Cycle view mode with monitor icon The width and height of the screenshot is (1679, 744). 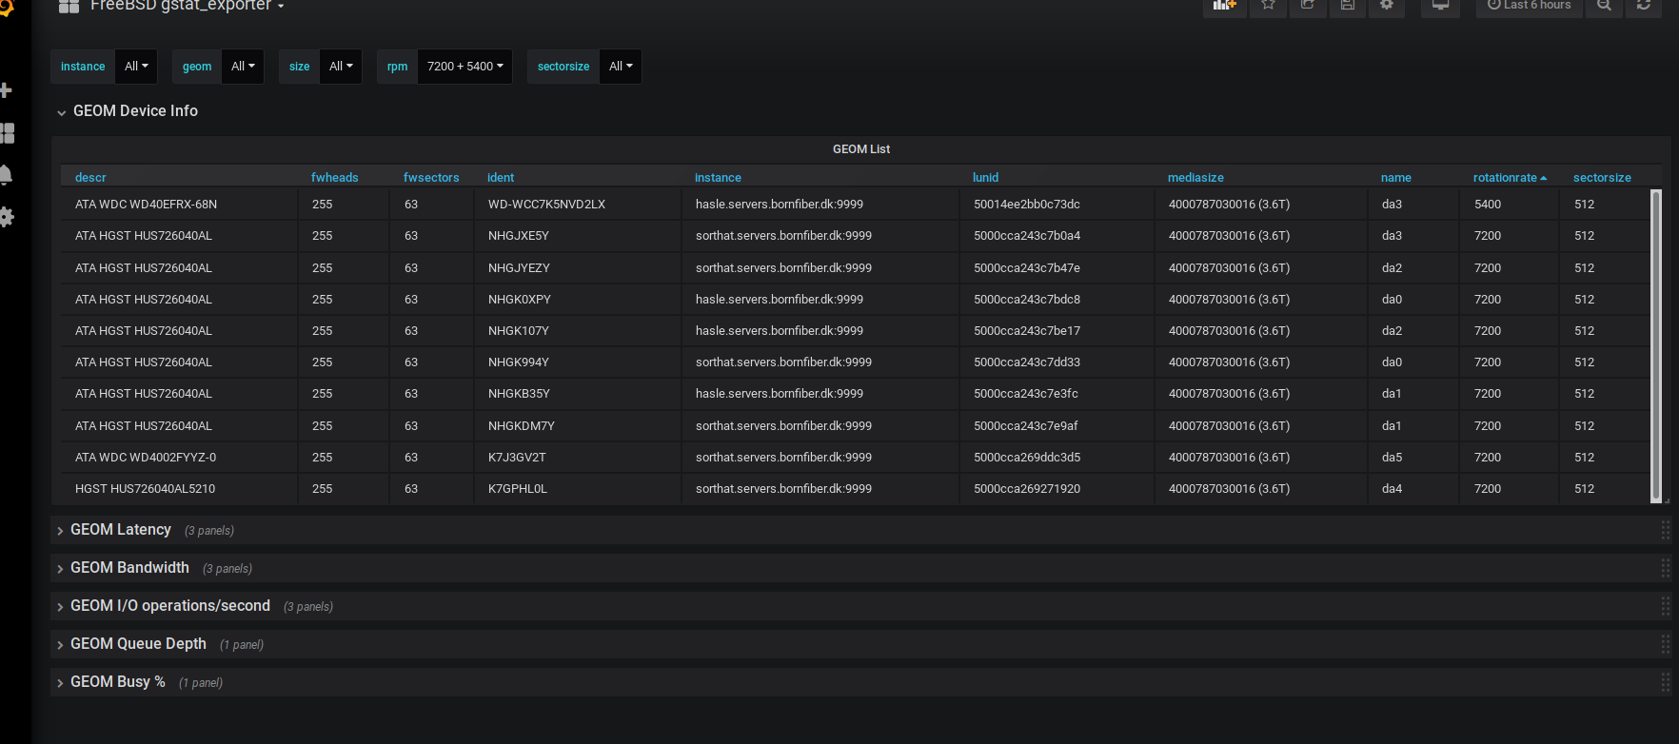click(x=1440, y=6)
